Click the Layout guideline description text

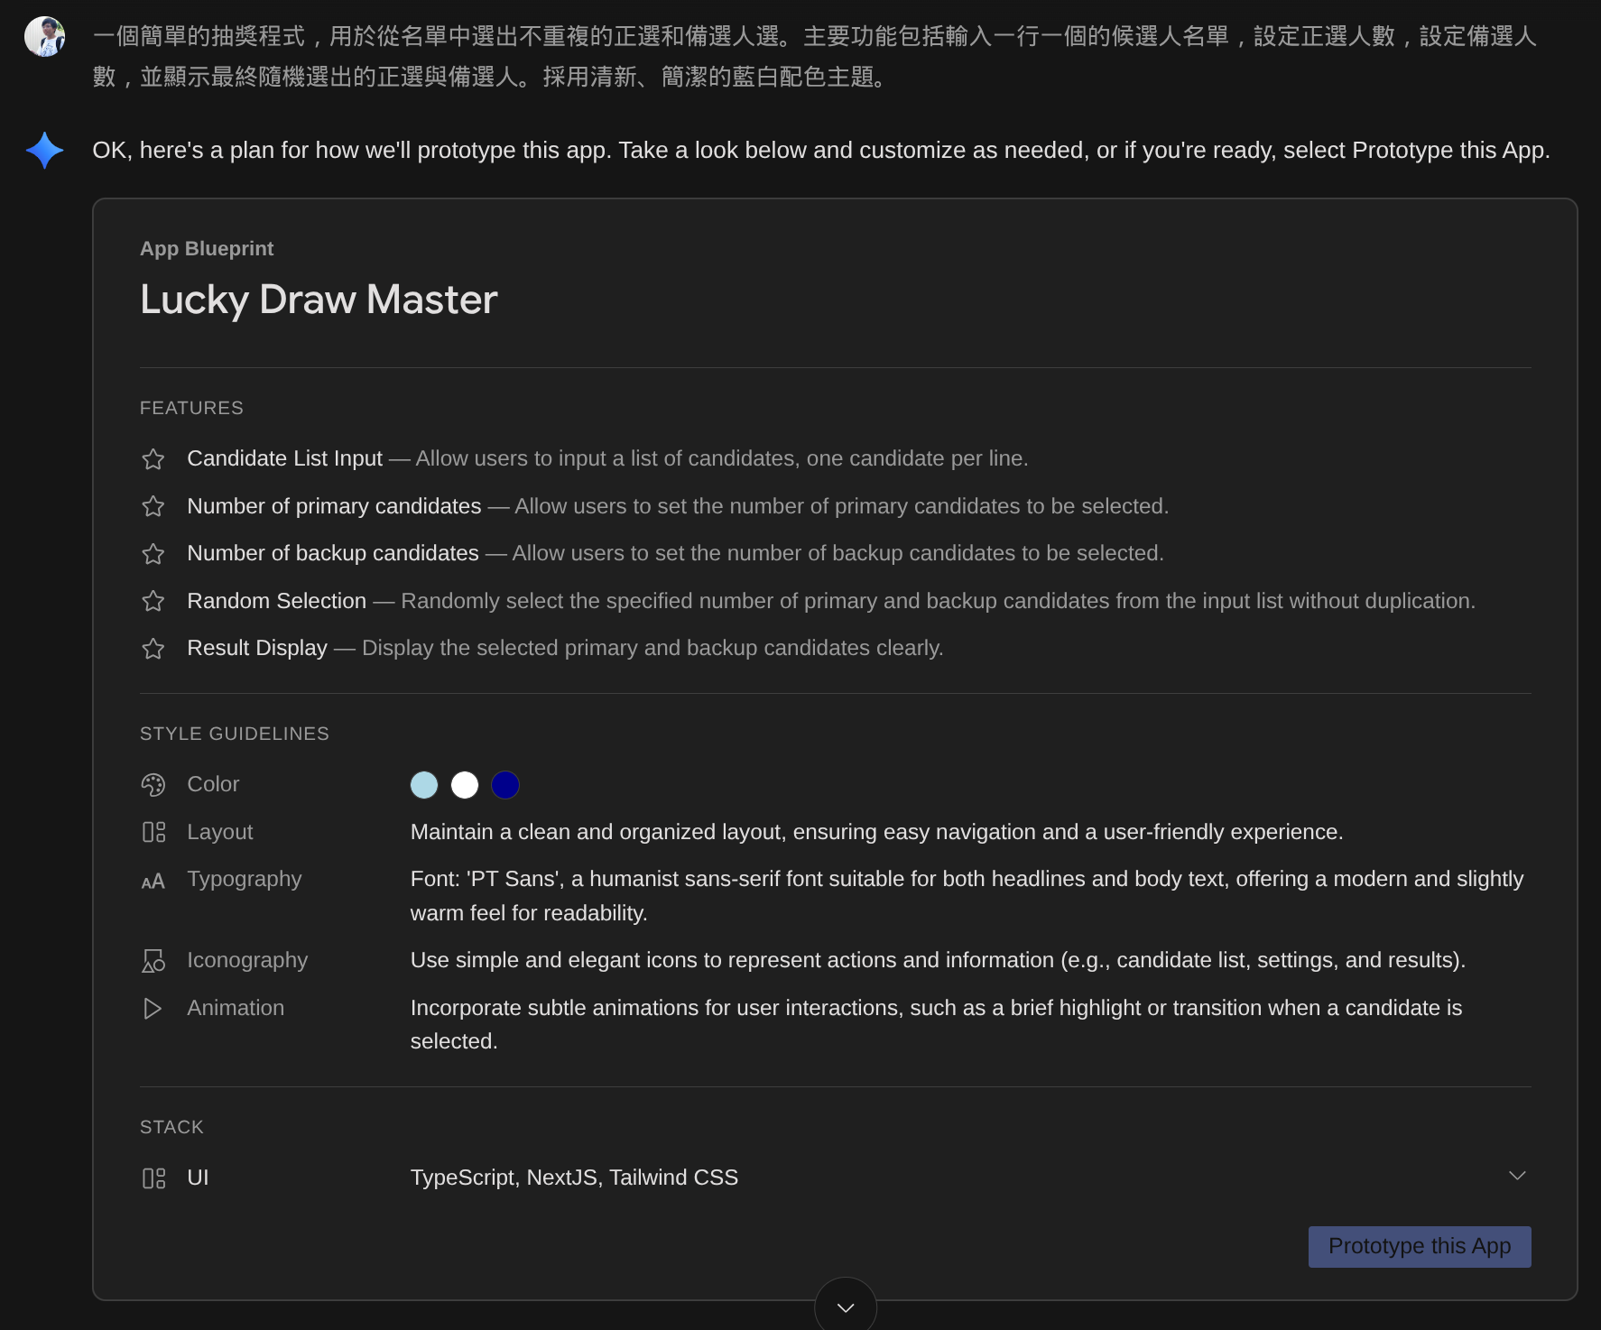(x=876, y=832)
